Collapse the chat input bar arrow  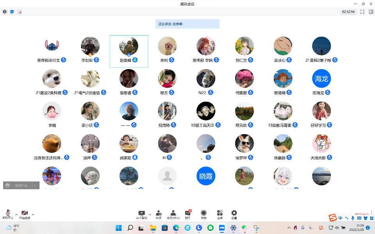pyautogui.click(x=36, y=185)
